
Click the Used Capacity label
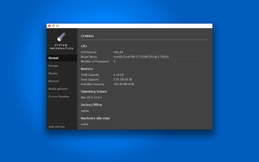click(x=90, y=79)
